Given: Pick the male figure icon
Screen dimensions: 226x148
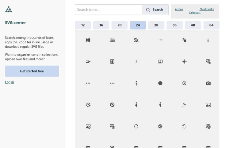Looking at the screenshot, I should click(x=160, y=105).
